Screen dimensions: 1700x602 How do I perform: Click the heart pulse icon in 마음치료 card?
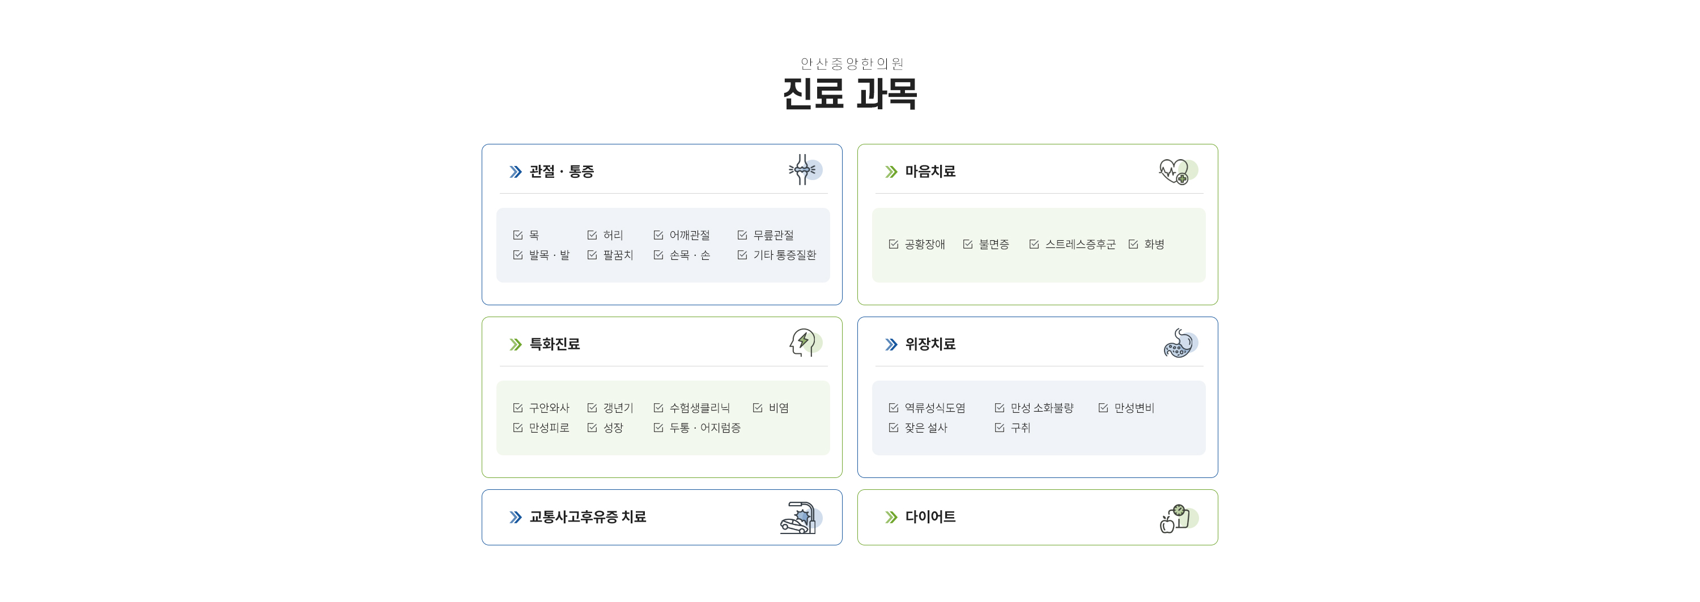[x=1178, y=172]
